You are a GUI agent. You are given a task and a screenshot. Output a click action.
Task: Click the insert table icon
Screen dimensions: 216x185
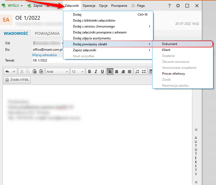point(151,71)
